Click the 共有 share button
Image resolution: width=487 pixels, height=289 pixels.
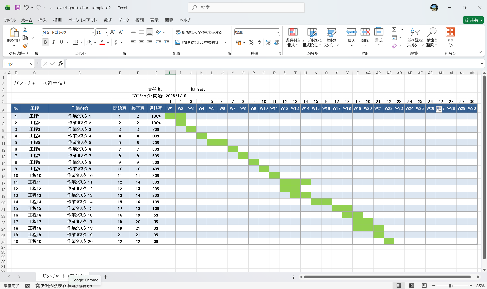[x=473, y=20]
